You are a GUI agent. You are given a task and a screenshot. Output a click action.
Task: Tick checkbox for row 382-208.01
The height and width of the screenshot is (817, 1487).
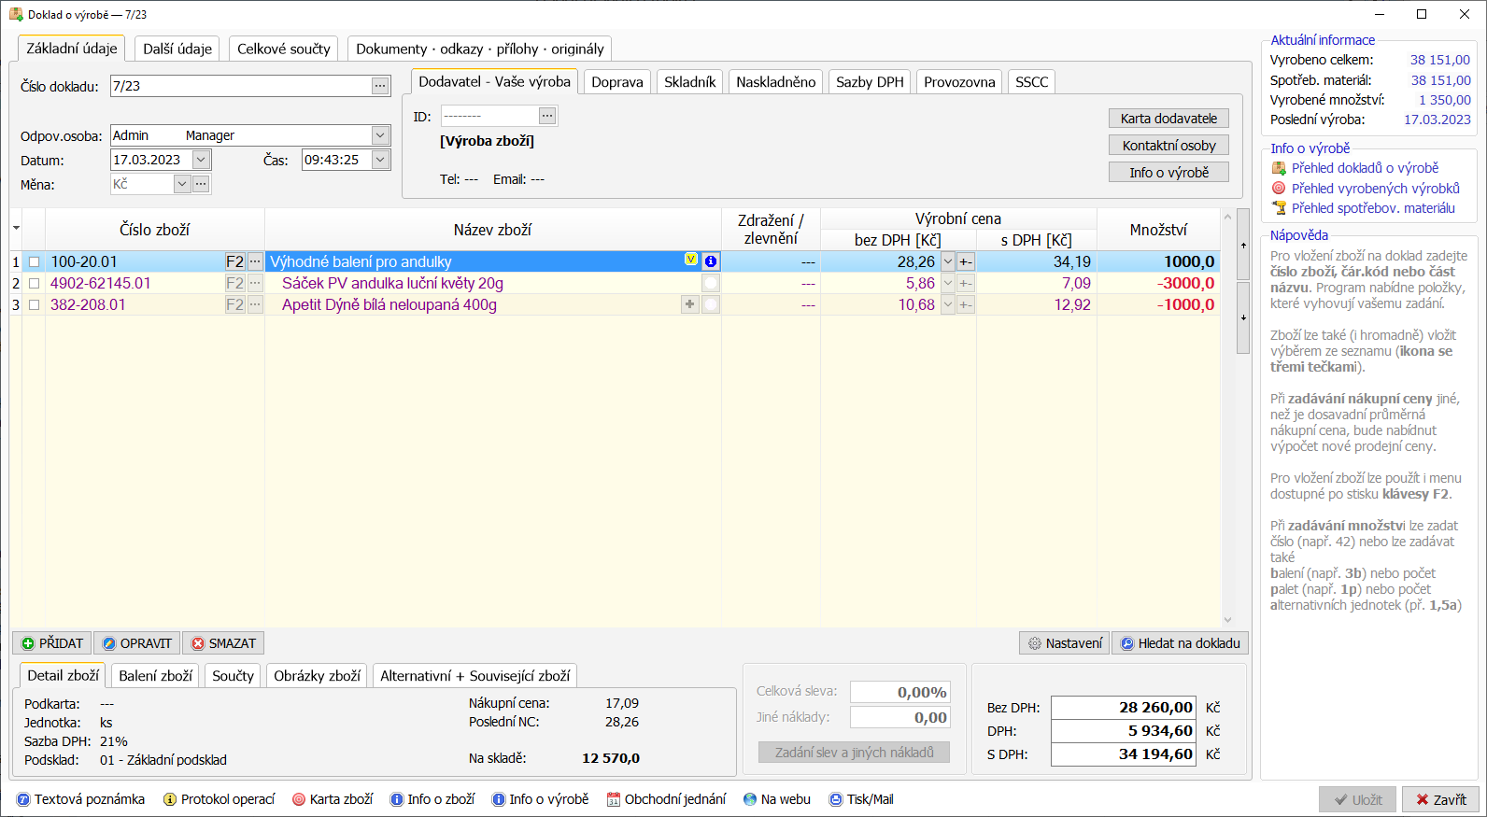point(35,305)
